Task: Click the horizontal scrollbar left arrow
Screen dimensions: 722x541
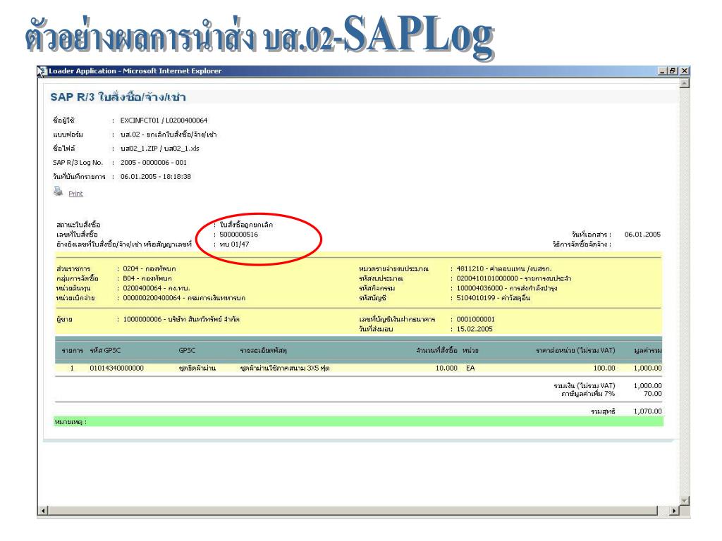Action: [43, 511]
